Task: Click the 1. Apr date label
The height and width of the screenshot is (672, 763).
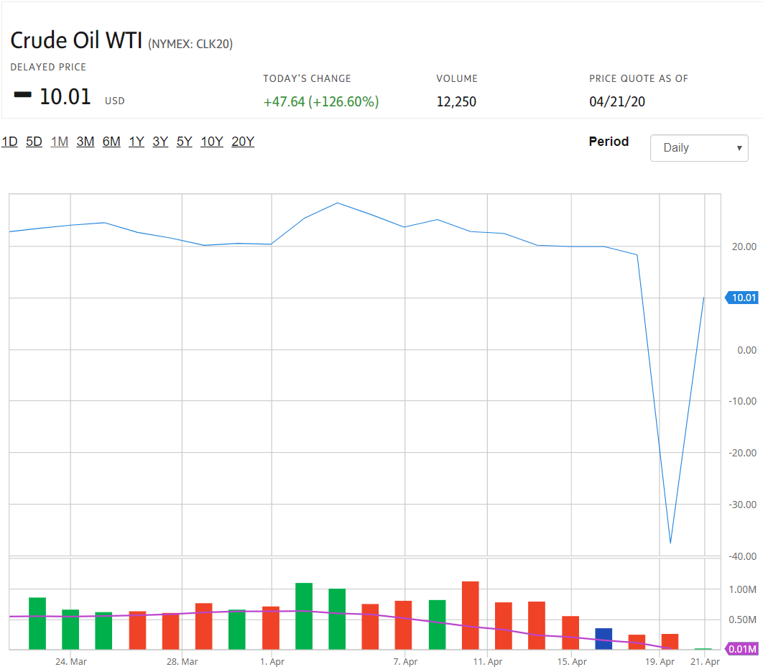Action: point(271,661)
